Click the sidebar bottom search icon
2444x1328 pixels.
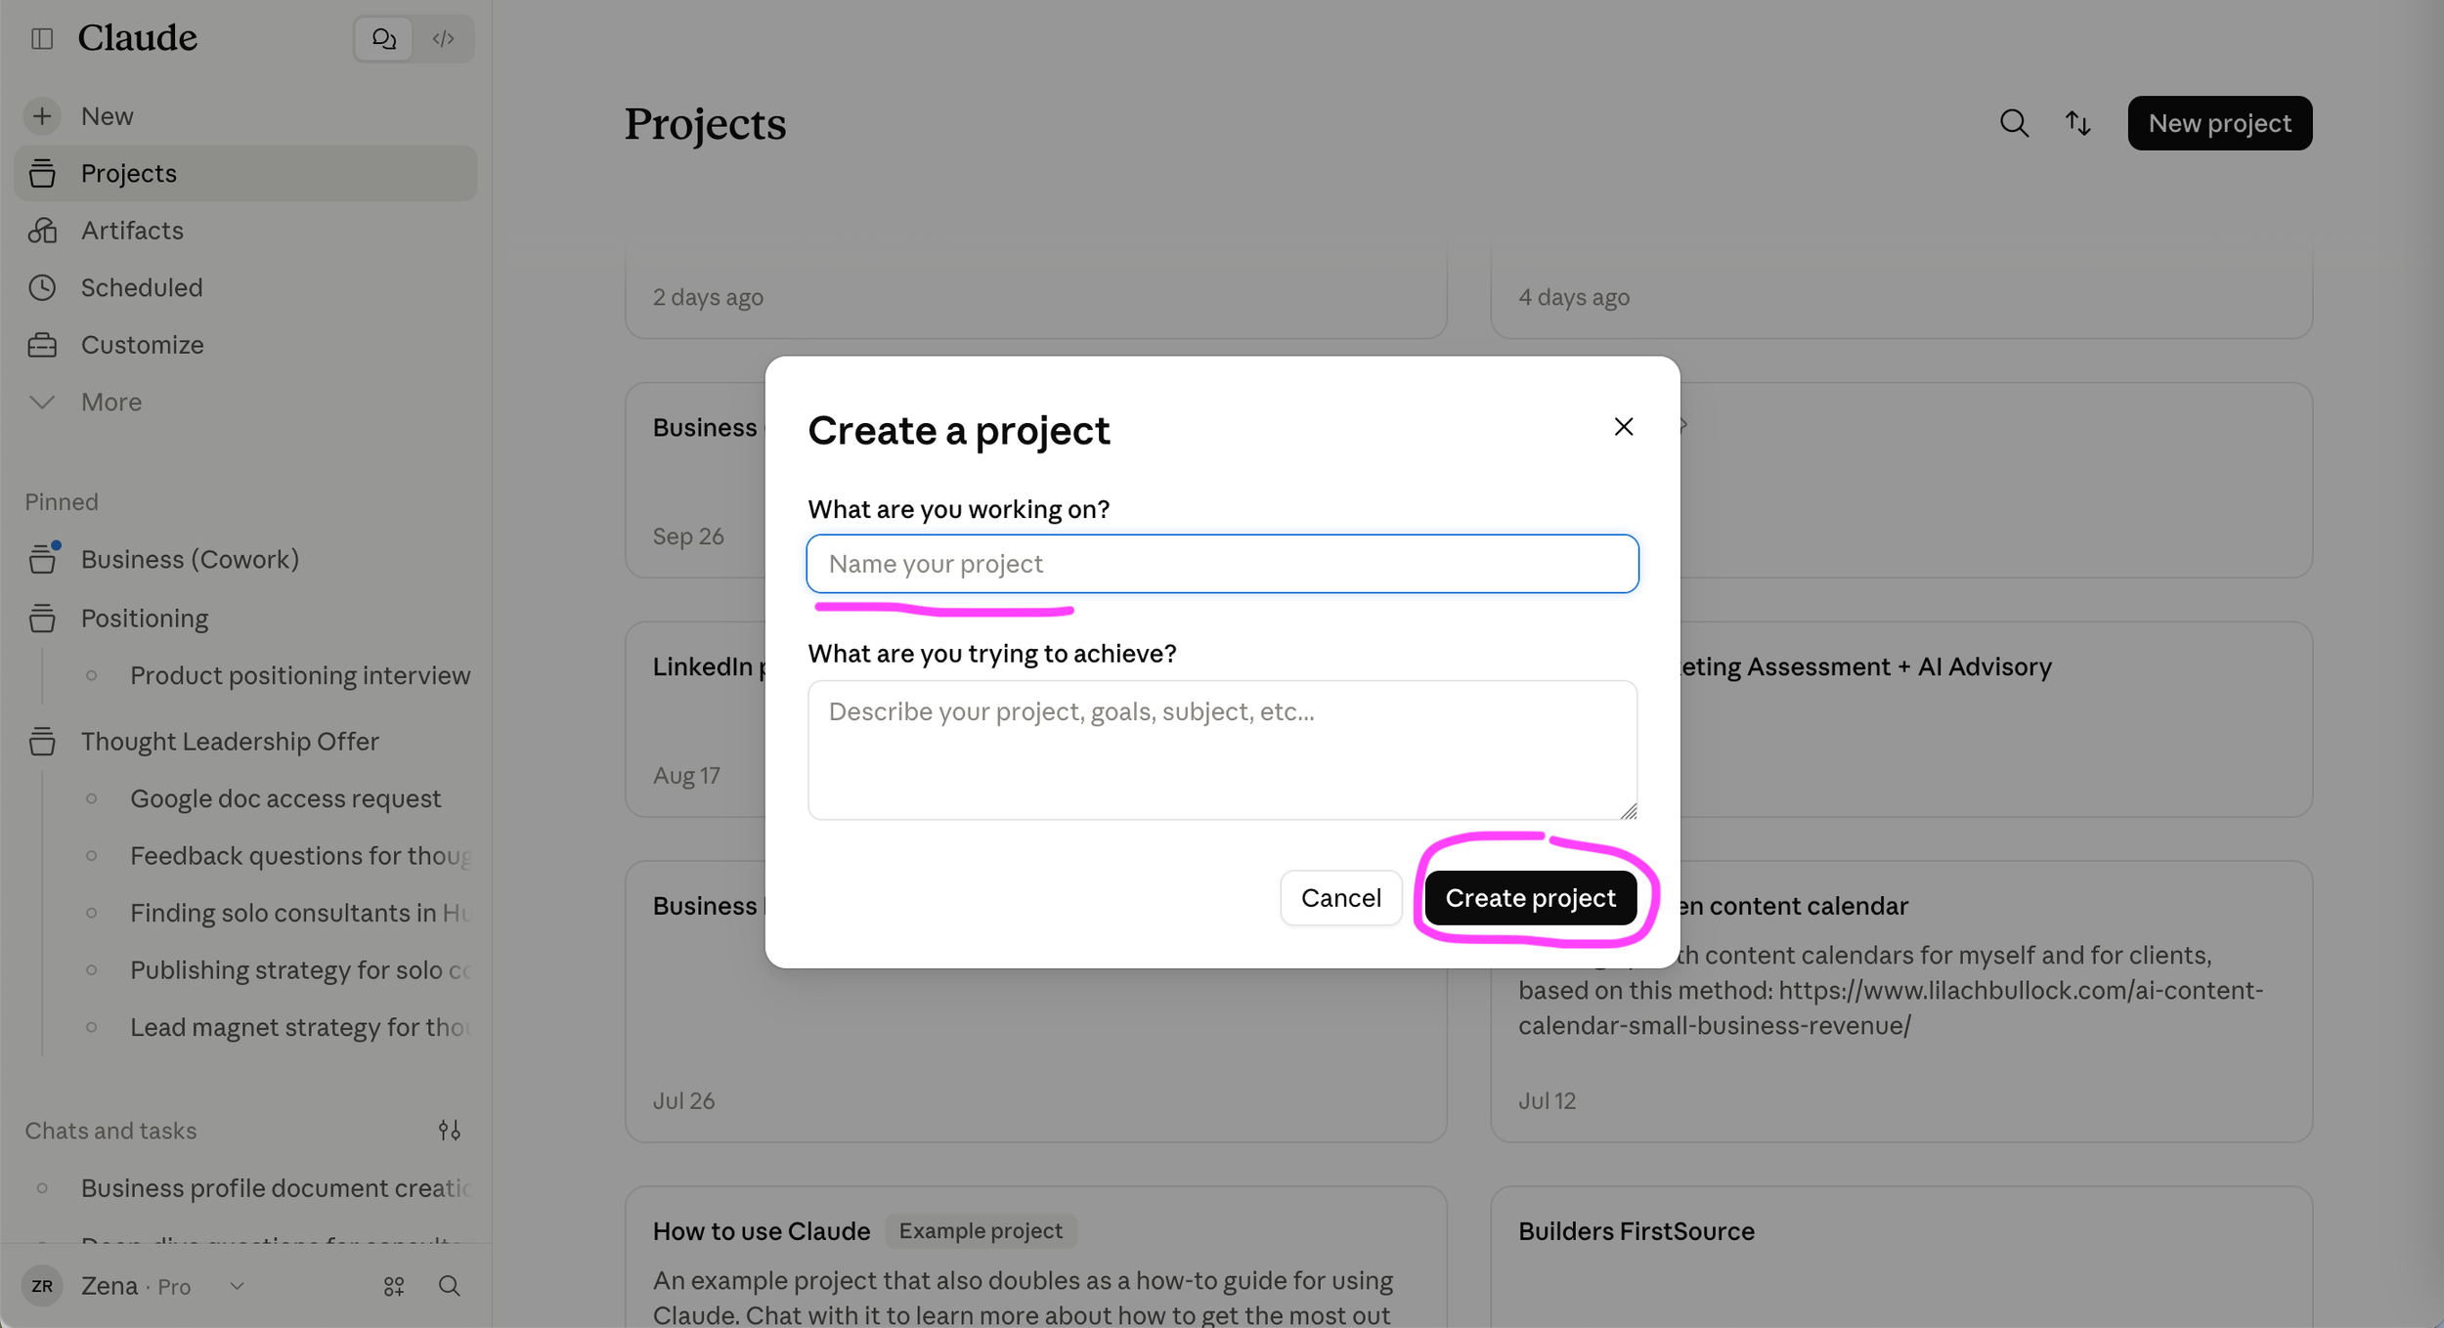(x=450, y=1286)
